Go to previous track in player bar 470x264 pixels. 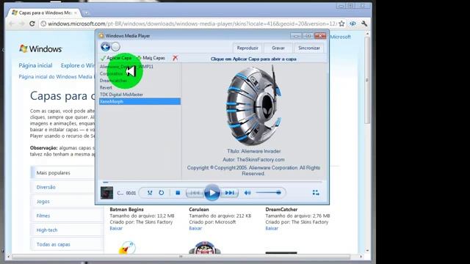(195, 193)
